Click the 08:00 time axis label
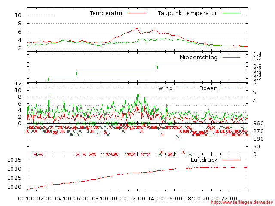 [x=100, y=199]
